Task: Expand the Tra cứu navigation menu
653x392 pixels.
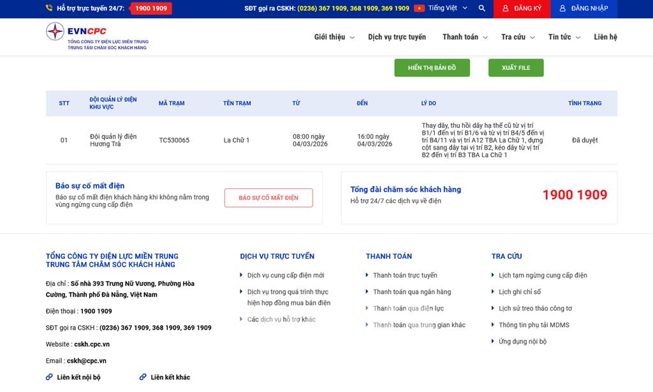Action: [518, 37]
